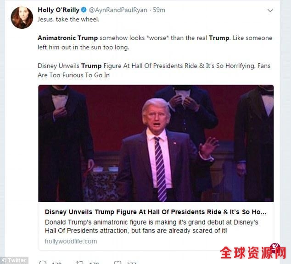This screenshot has height=264, width=291.
Task: Open the Holly O'Reilly display name
Action: (x=58, y=10)
